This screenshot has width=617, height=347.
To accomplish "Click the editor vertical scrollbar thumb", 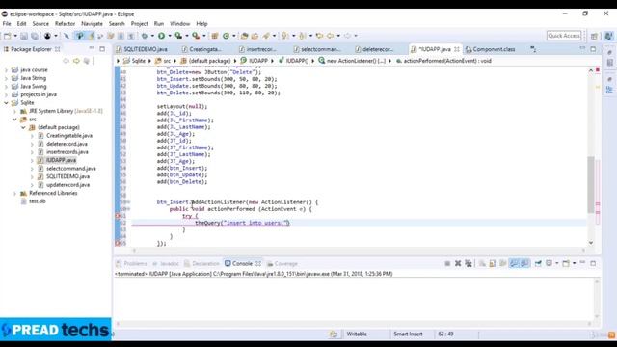I will point(591,184).
